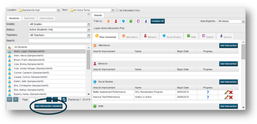Select student Cole, Emma (SamplevilleHS)
This screenshot has height=124, width=257.
pyautogui.click(x=46, y=64)
